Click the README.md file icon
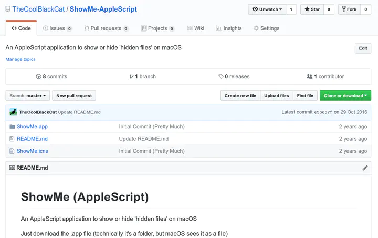The image size is (378, 238). 12,139
